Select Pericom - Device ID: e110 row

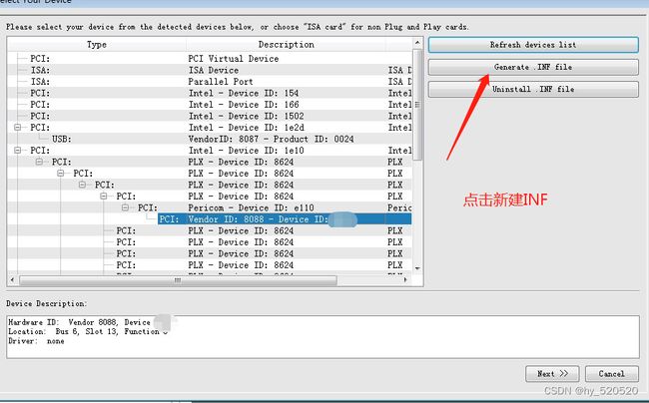pos(210,207)
